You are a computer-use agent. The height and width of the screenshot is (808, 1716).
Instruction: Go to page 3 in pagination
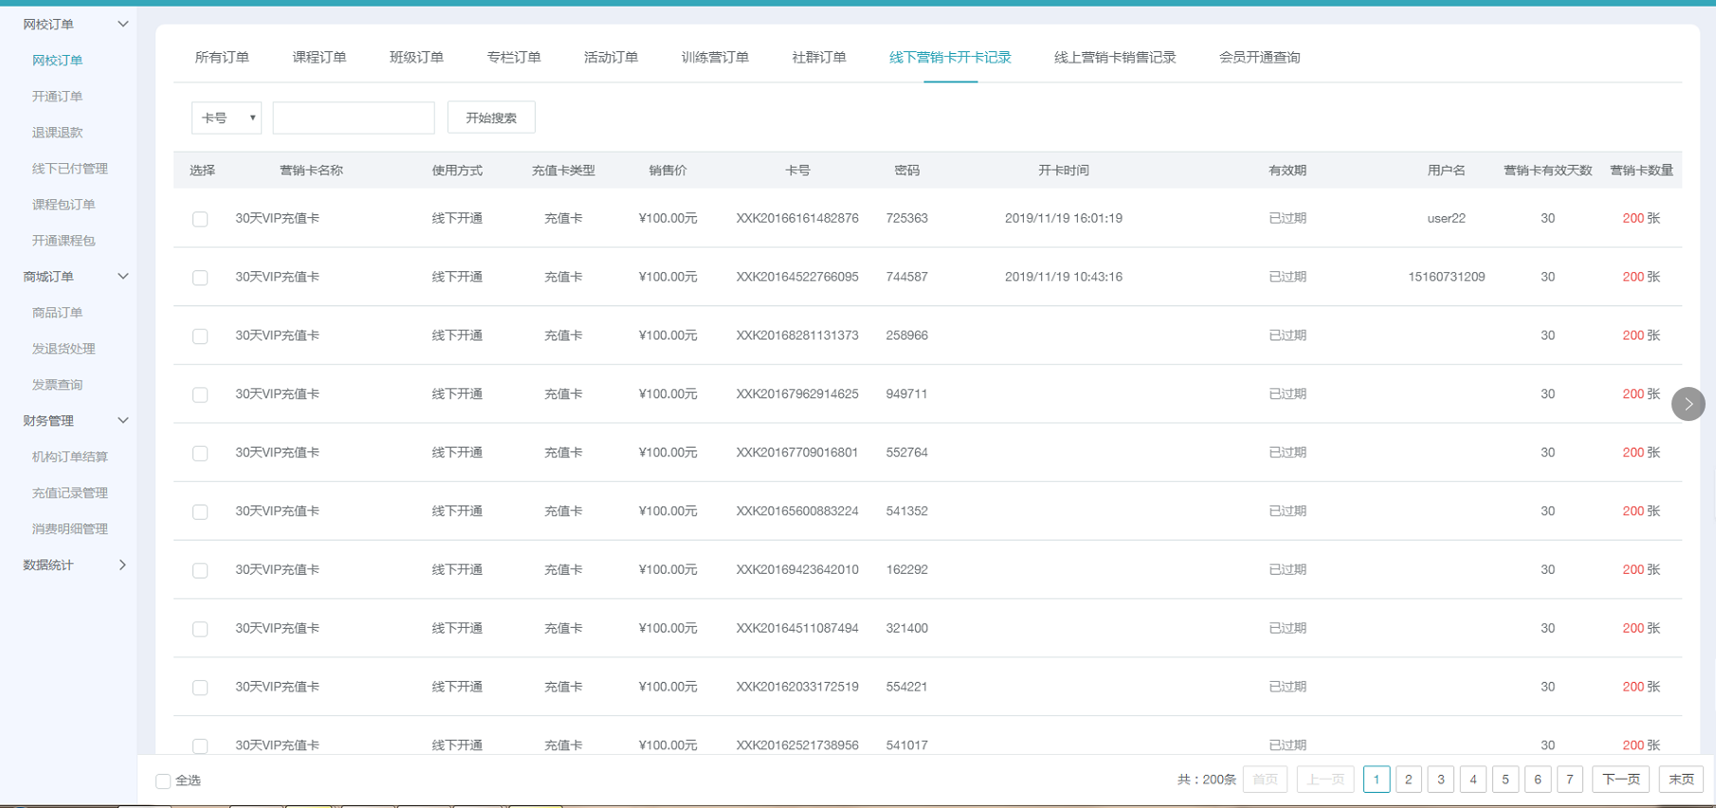coord(1440,780)
